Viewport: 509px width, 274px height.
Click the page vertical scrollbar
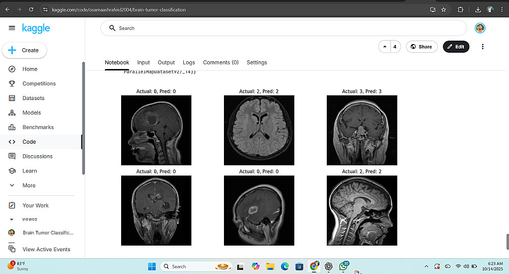[507, 242]
